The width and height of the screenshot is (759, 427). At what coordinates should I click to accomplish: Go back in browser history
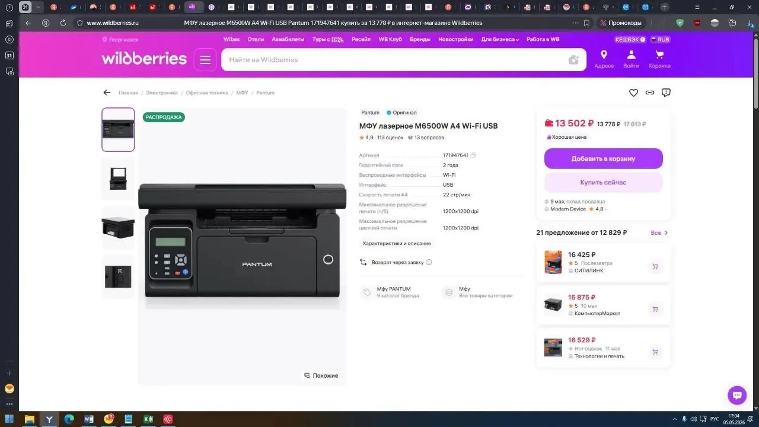(28, 23)
